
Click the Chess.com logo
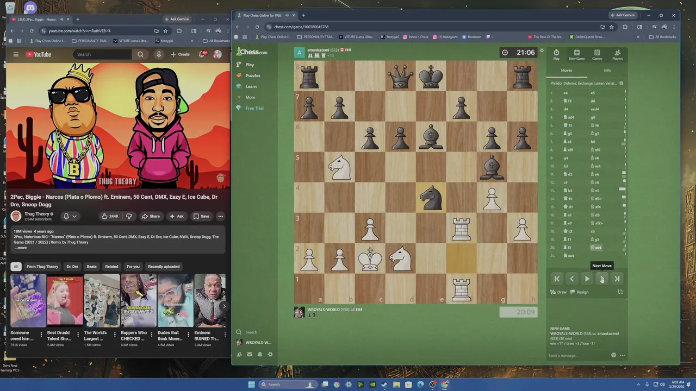click(x=252, y=52)
